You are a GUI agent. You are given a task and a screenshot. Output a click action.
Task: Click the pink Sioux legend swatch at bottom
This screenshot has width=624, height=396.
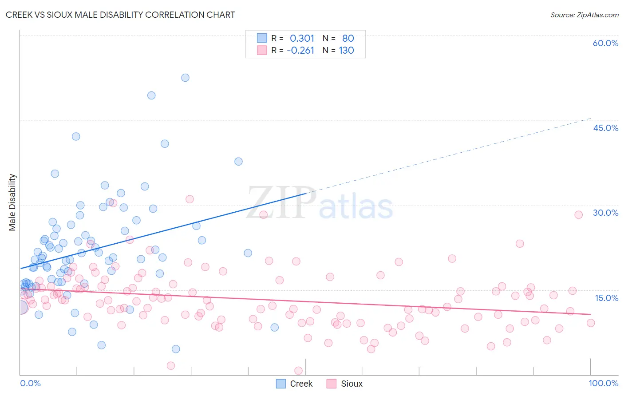coord(332,384)
